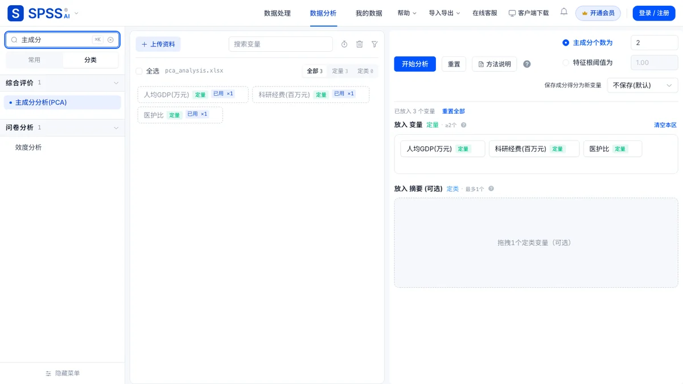Expand the 导入导出 dropdown menu
Viewport: 683px width, 384px height.
click(x=445, y=13)
